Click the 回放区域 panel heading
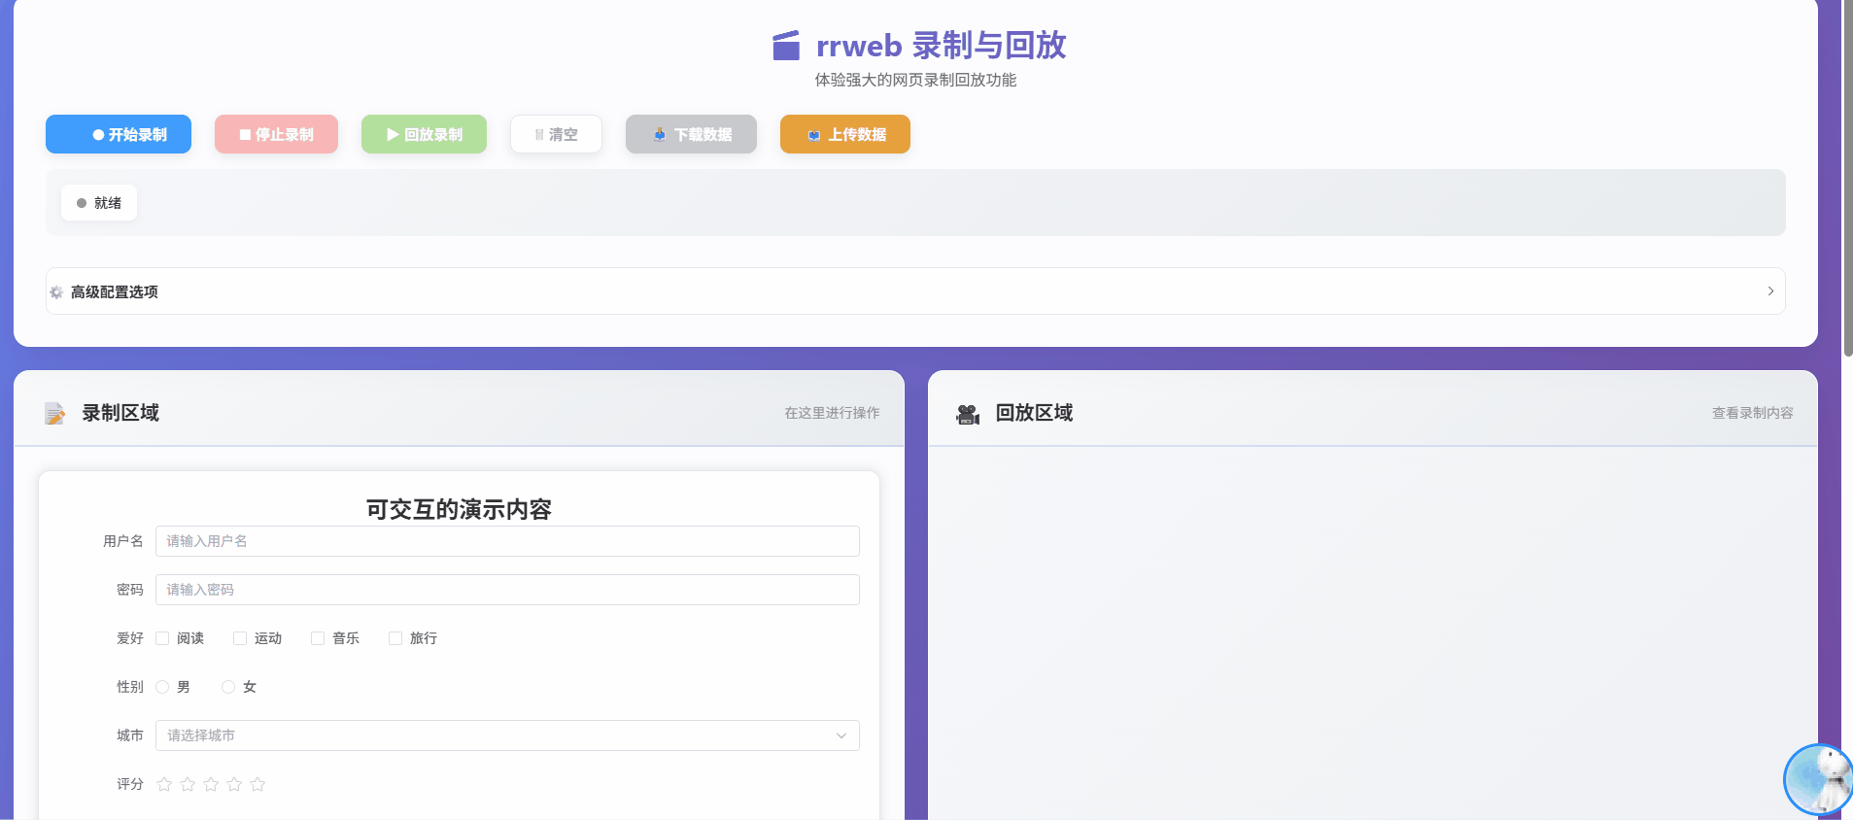Image resolution: width=1853 pixels, height=820 pixels. click(x=1034, y=413)
